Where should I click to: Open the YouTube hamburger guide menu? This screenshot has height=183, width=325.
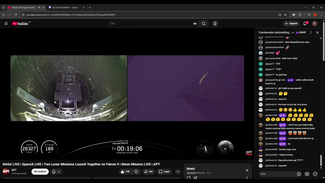pos(6,24)
